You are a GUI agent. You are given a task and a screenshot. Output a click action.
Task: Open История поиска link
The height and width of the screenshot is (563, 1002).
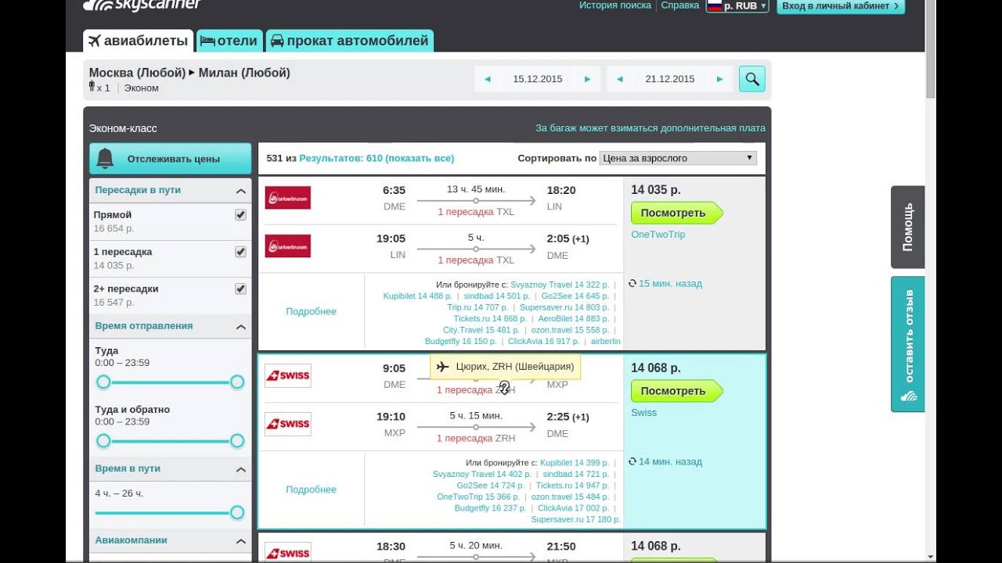(x=615, y=5)
